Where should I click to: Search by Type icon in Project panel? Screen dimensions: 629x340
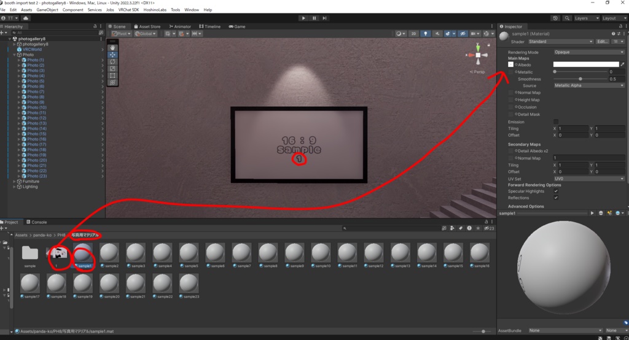click(452, 228)
